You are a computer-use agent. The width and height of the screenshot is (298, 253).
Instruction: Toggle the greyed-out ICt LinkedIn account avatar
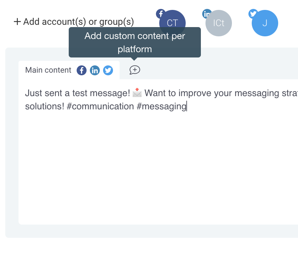(x=219, y=23)
